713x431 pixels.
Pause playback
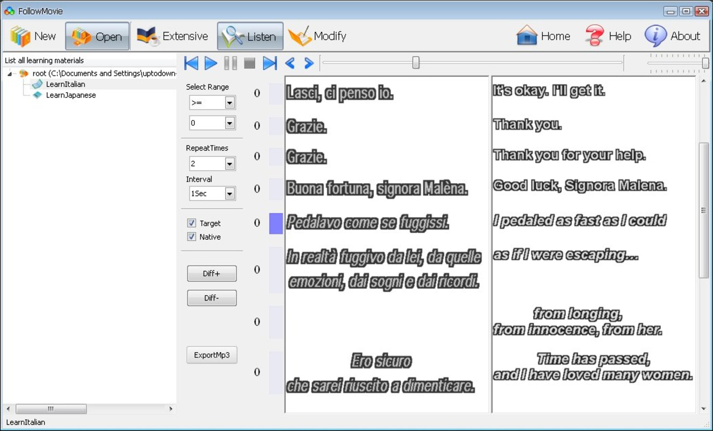[x=230, y=63]
